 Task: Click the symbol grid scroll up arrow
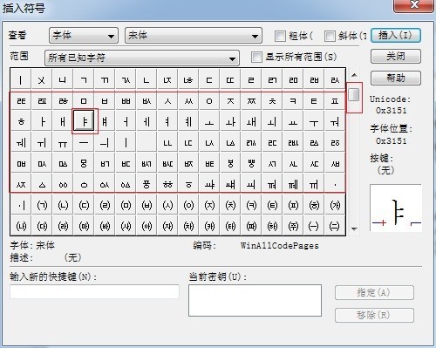354,76
